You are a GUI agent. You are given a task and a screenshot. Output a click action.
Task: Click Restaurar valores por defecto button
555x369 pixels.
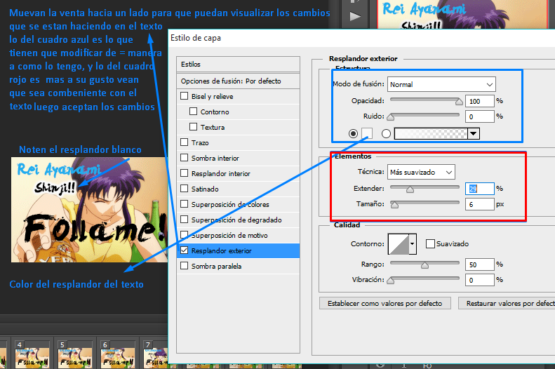tap(507, 303)
